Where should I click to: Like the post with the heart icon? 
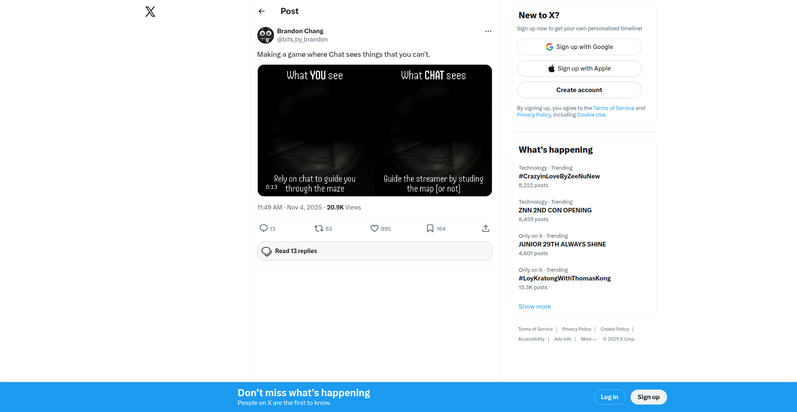pyautogui.click(x=374, y=228)
